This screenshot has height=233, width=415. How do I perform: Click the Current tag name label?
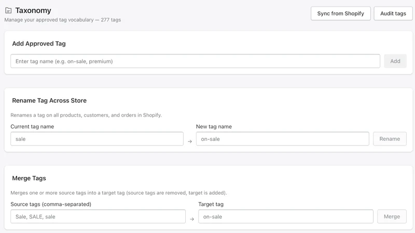point(32,126)
